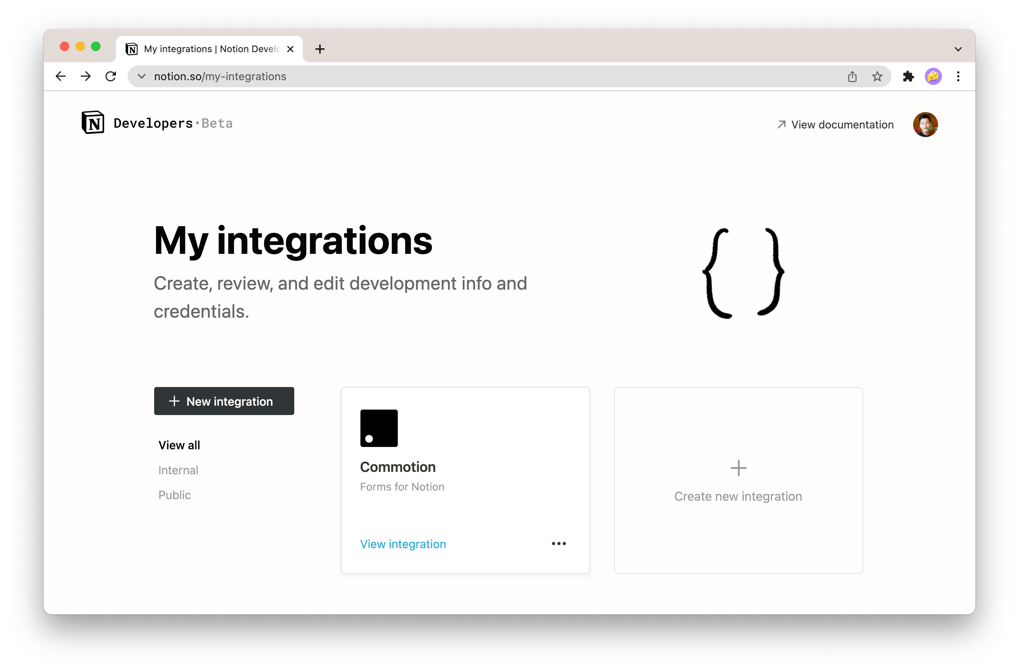
Task: Reload the My integrations page
Action: (x=111, y=76)
